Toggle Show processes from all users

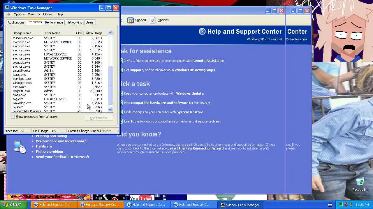tap(13, 117)
